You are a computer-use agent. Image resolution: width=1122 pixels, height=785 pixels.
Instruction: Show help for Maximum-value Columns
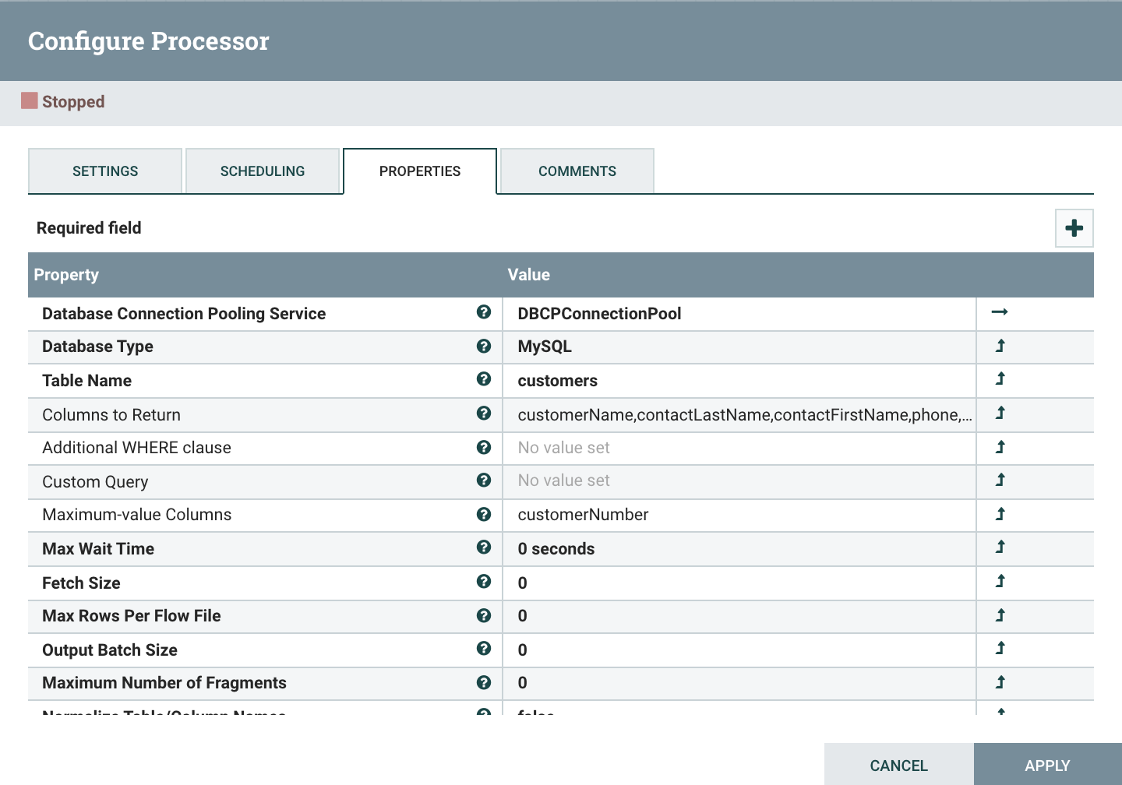tap(484, 514)
